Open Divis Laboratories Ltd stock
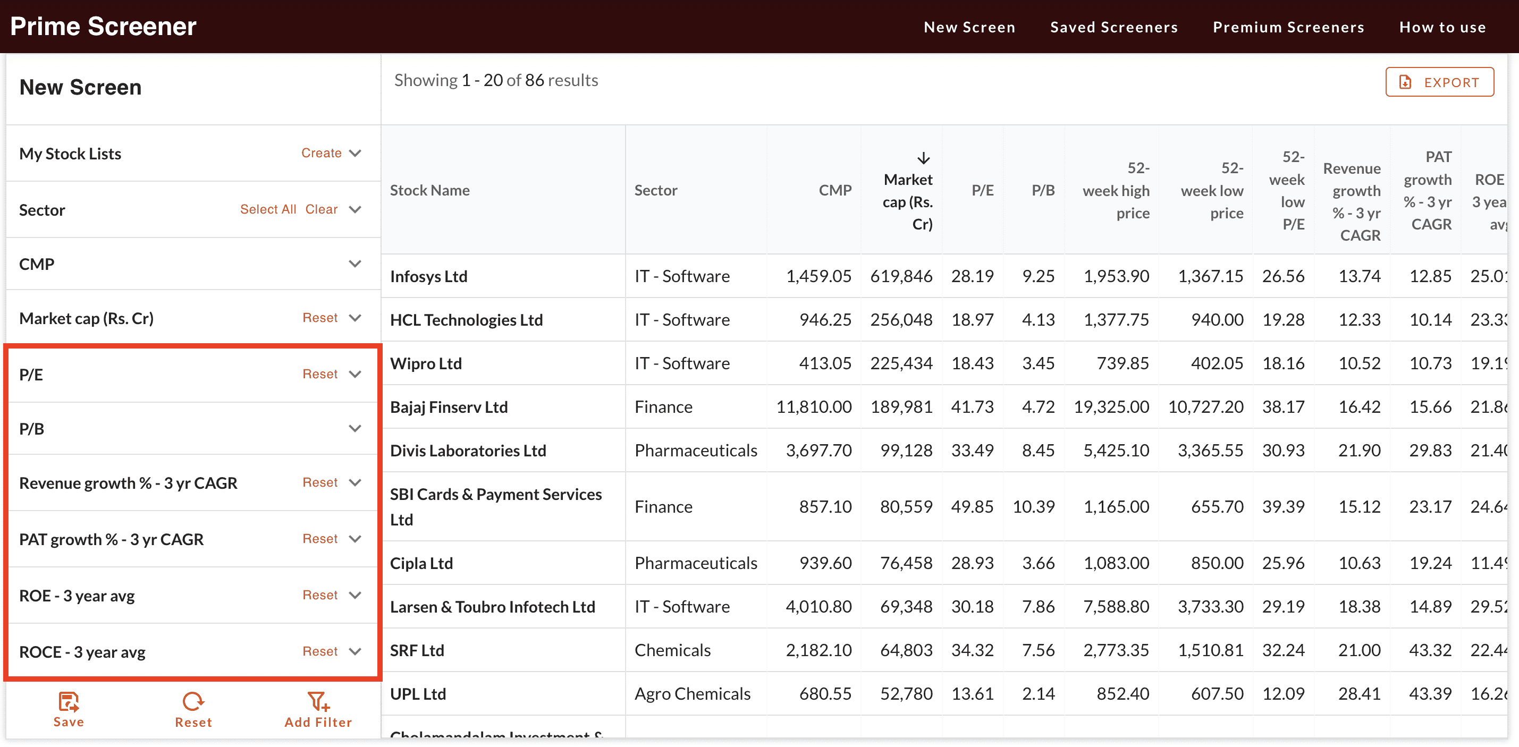 468,451
